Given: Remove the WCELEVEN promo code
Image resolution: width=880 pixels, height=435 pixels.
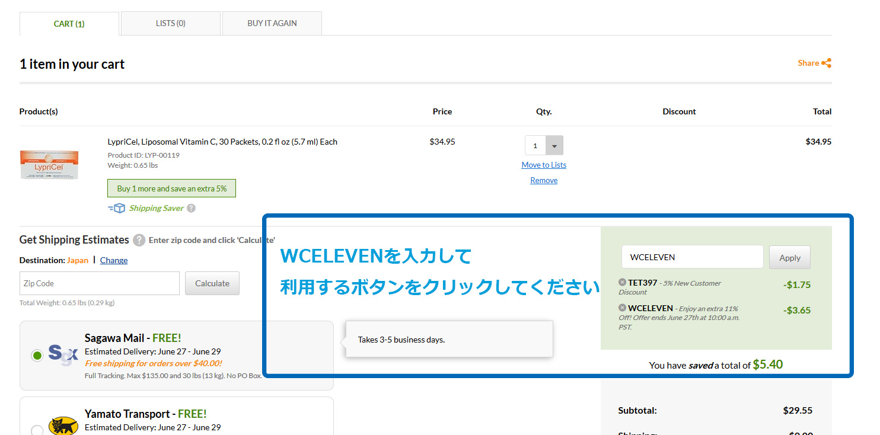Looking at the screenshot, I should pos(622,308).
